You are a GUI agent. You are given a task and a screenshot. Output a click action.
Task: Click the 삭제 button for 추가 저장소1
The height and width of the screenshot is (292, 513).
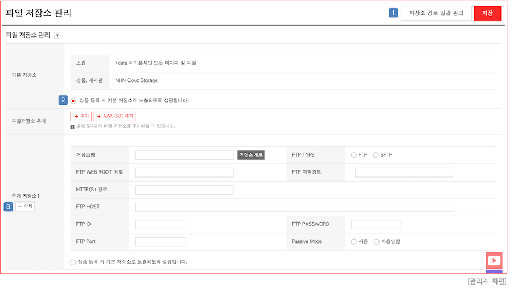pyautogui.click(x=25, y=207)
